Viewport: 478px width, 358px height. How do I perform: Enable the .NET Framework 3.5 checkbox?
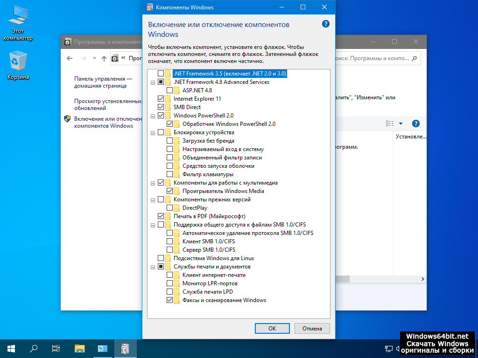coord(161,74)
